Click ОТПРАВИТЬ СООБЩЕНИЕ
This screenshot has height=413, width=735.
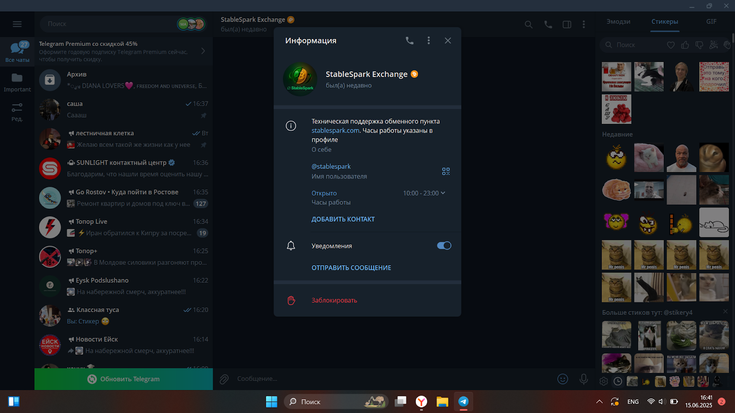[x=351, y=268]
